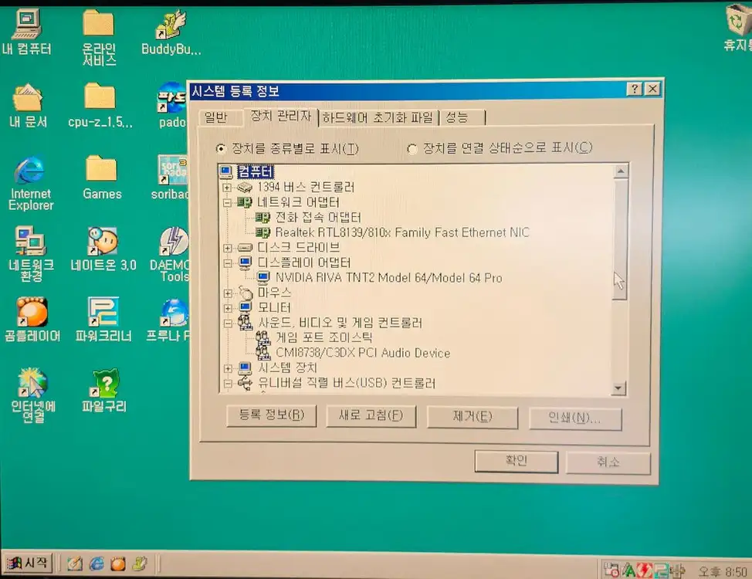Click the BuddyBuddy quick launch icon

tap(140, 564)
